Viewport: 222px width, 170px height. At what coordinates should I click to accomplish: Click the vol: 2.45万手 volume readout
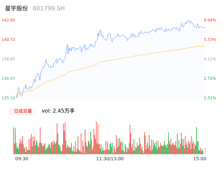[x=58, y=111]
